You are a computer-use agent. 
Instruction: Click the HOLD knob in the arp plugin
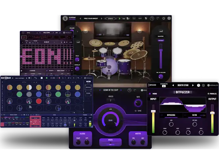click(77, 60)
